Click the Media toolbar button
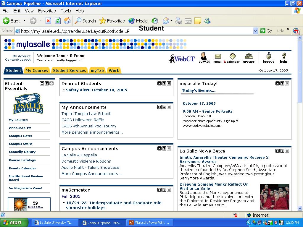This screenshot has width=303, height=227. pos(138,21)
